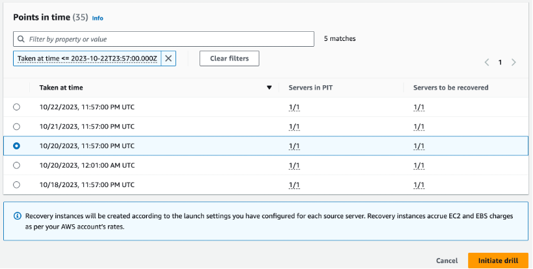Toggle sort arrow on Taken at time column

point(269,88)
